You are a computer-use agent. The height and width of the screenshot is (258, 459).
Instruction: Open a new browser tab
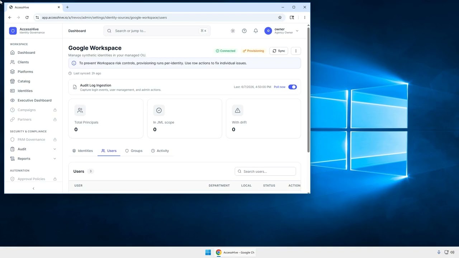pyautogui.click(x=67, y=7)
